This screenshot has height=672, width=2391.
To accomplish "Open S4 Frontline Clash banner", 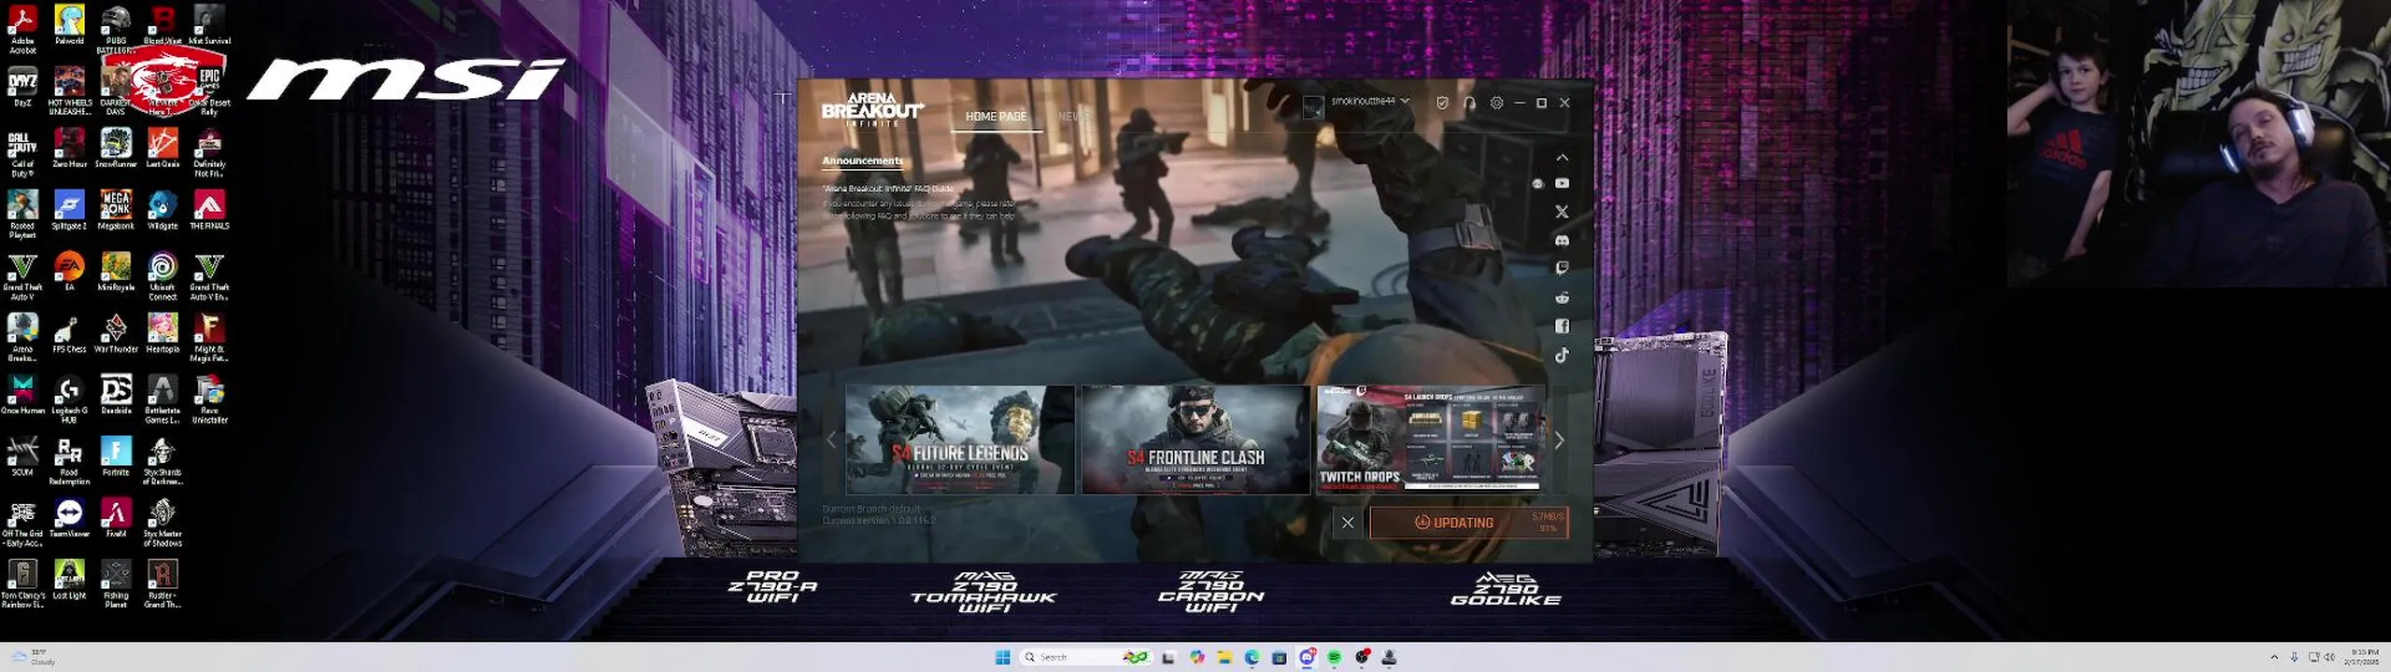I will (x=1195, y=440).
